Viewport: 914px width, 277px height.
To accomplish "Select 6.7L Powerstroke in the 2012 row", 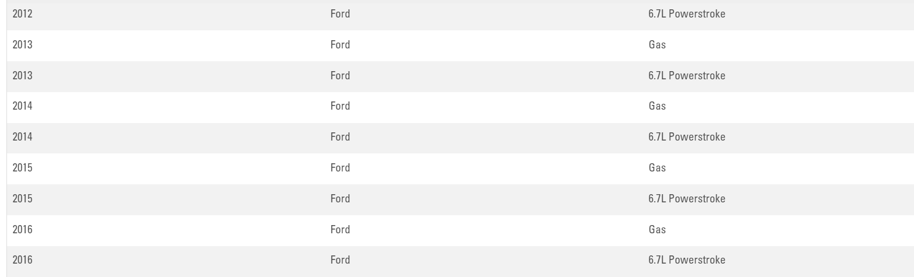I will [x=686, y=14].
